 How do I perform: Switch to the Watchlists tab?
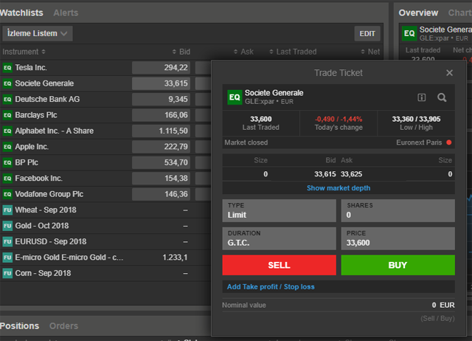tap(21, 13)
